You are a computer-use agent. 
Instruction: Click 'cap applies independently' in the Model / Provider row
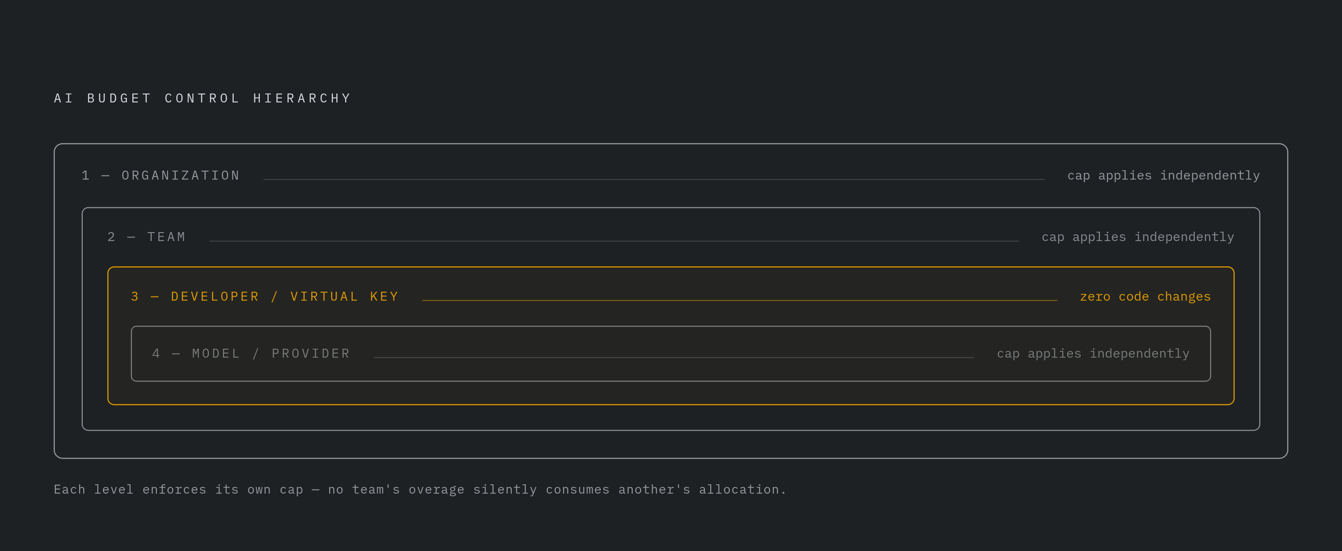(1093, 354)
